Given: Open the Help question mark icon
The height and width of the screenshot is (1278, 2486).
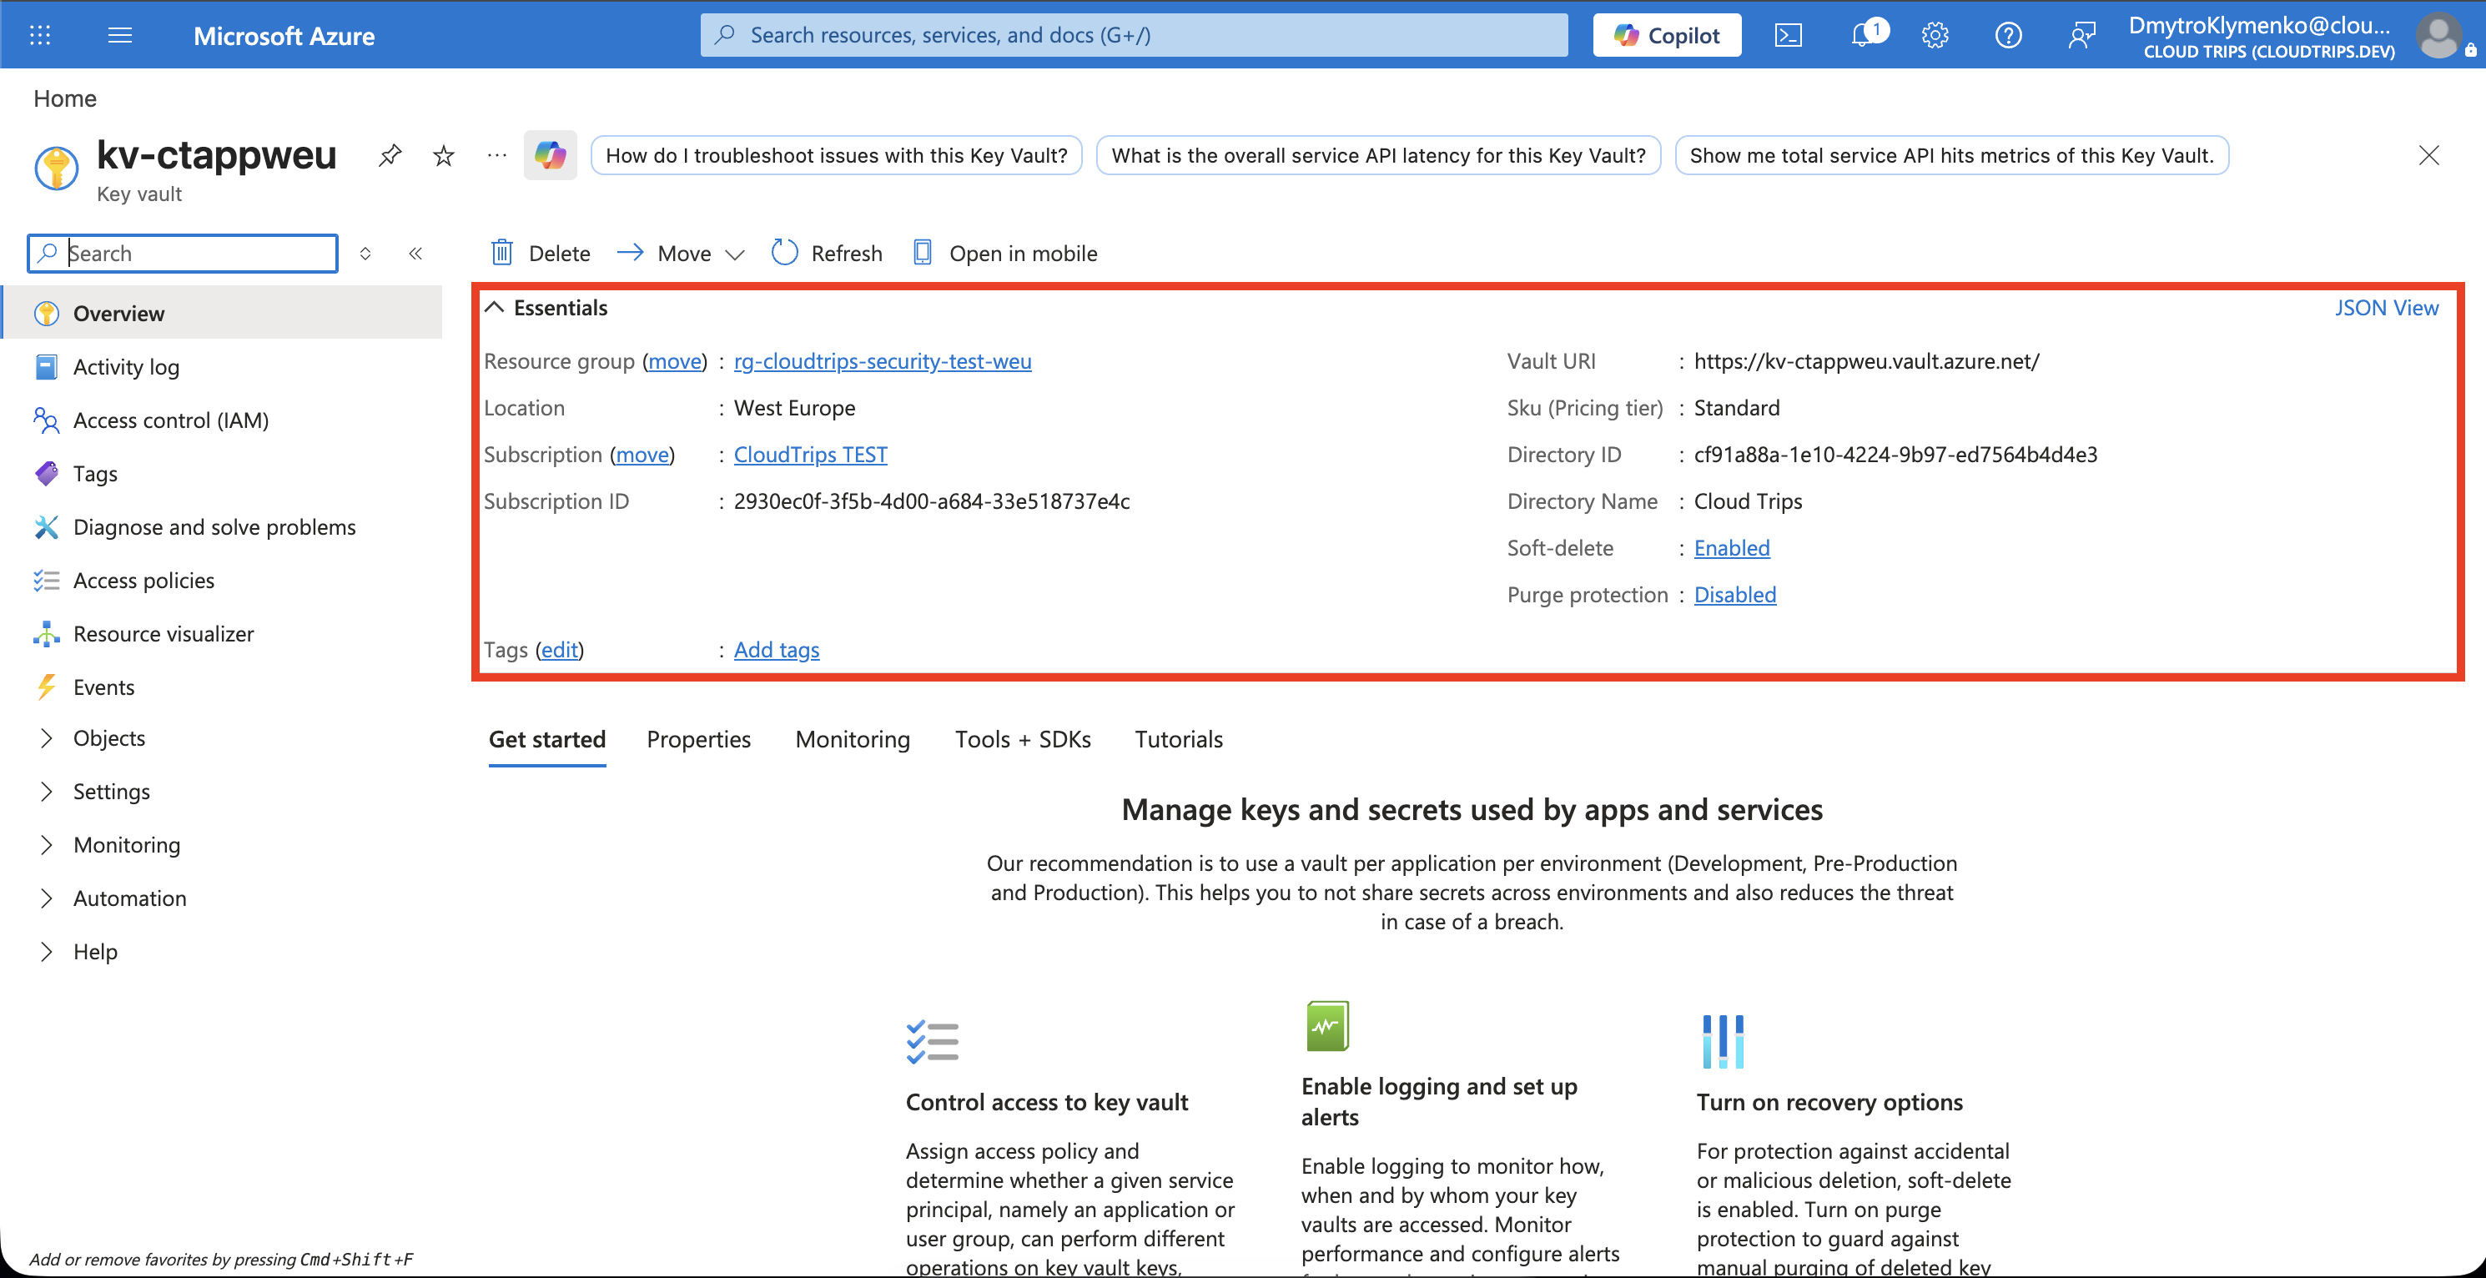Looking at the screenshot, I should [2008, 36].
